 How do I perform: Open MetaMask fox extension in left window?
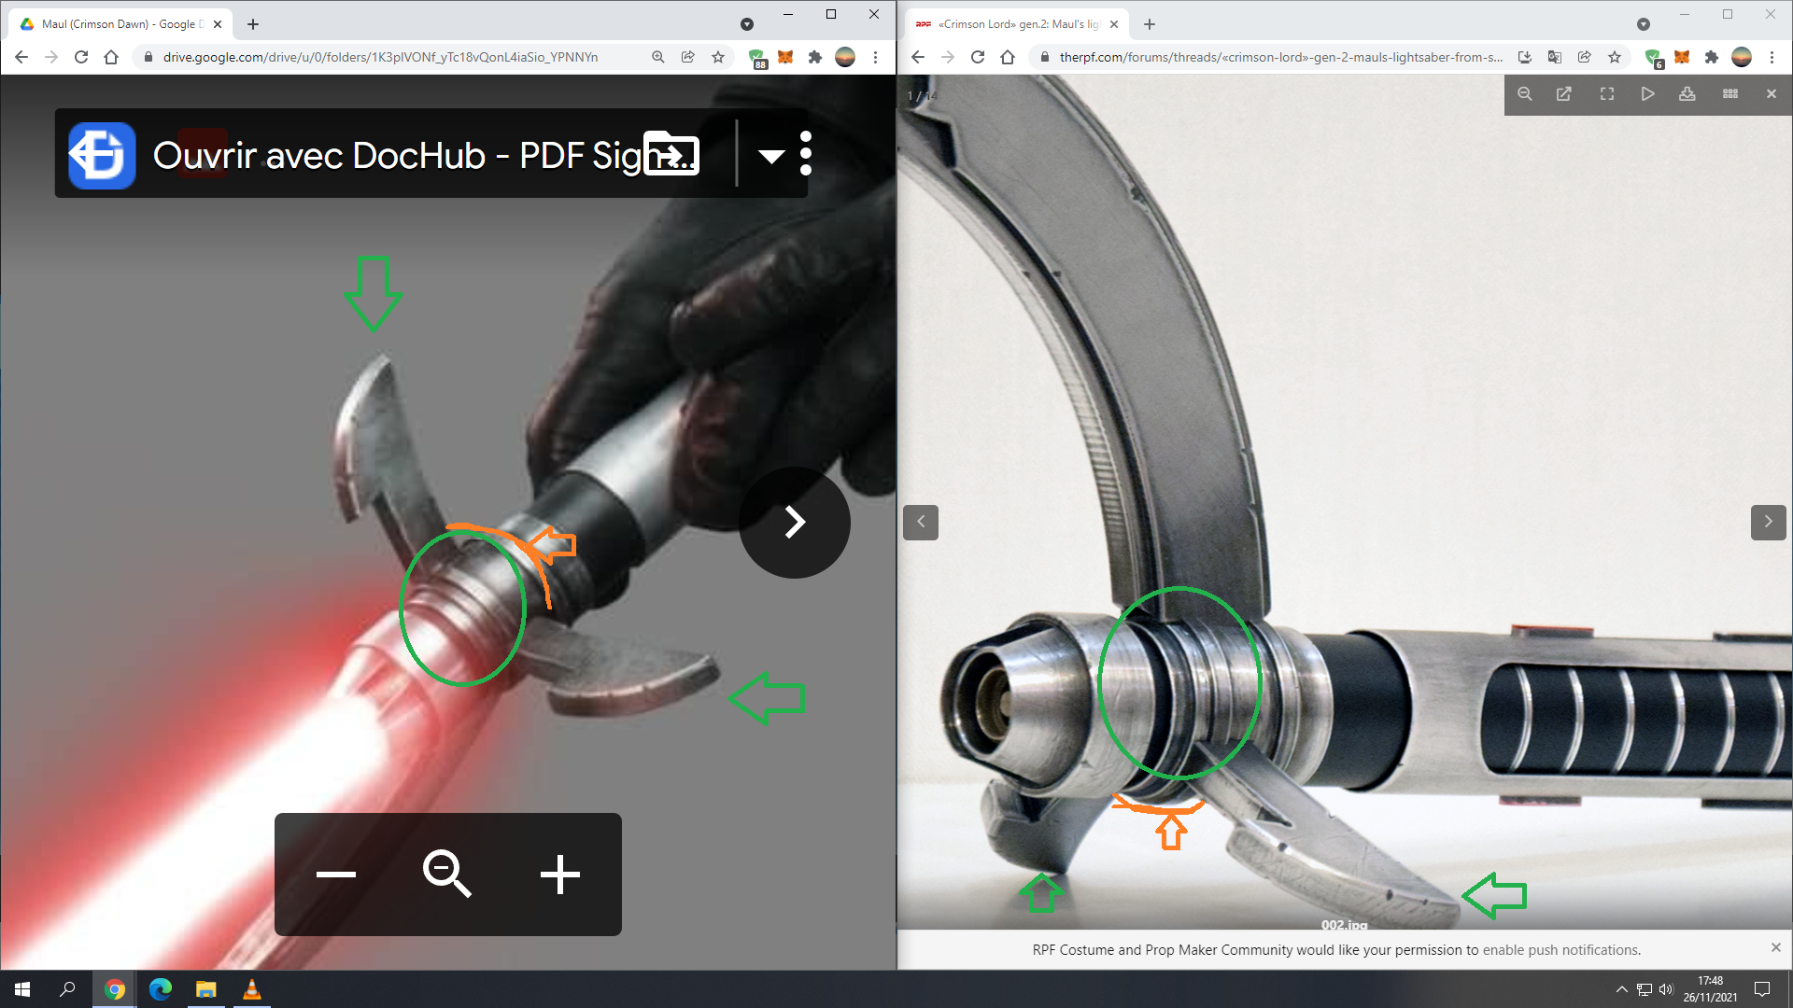[x=785, y=57]
